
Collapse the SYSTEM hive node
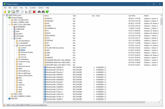click(x=12, y=39)
